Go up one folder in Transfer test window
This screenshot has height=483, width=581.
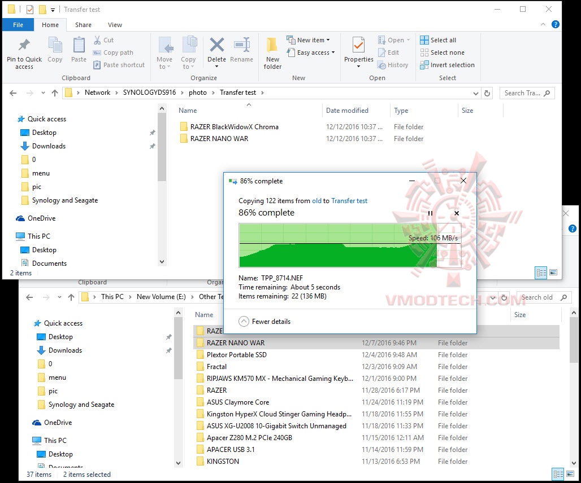tap(55, 93)
